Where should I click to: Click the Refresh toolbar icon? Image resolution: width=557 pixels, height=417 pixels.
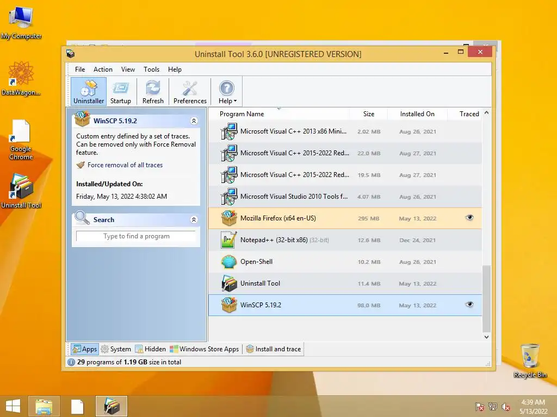click(153, 92)
